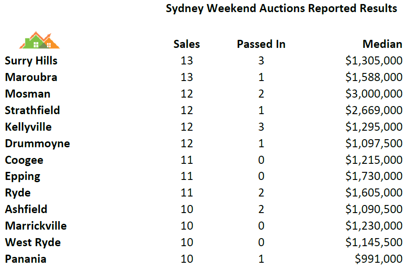The height and width of the screenshot is (269, 410).
Task: Select the Strathfield suburb name
Action: (32, 110)
